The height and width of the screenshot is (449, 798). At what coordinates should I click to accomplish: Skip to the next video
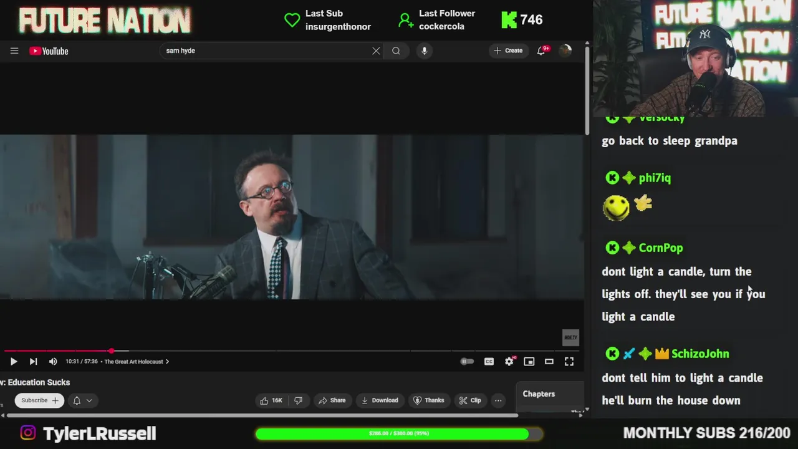[33, 362]
